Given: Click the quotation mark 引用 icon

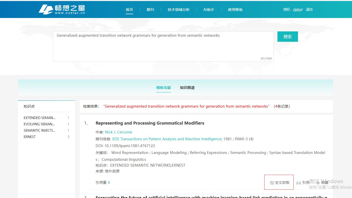Looking at the screenshot, I should click(298, 183).
